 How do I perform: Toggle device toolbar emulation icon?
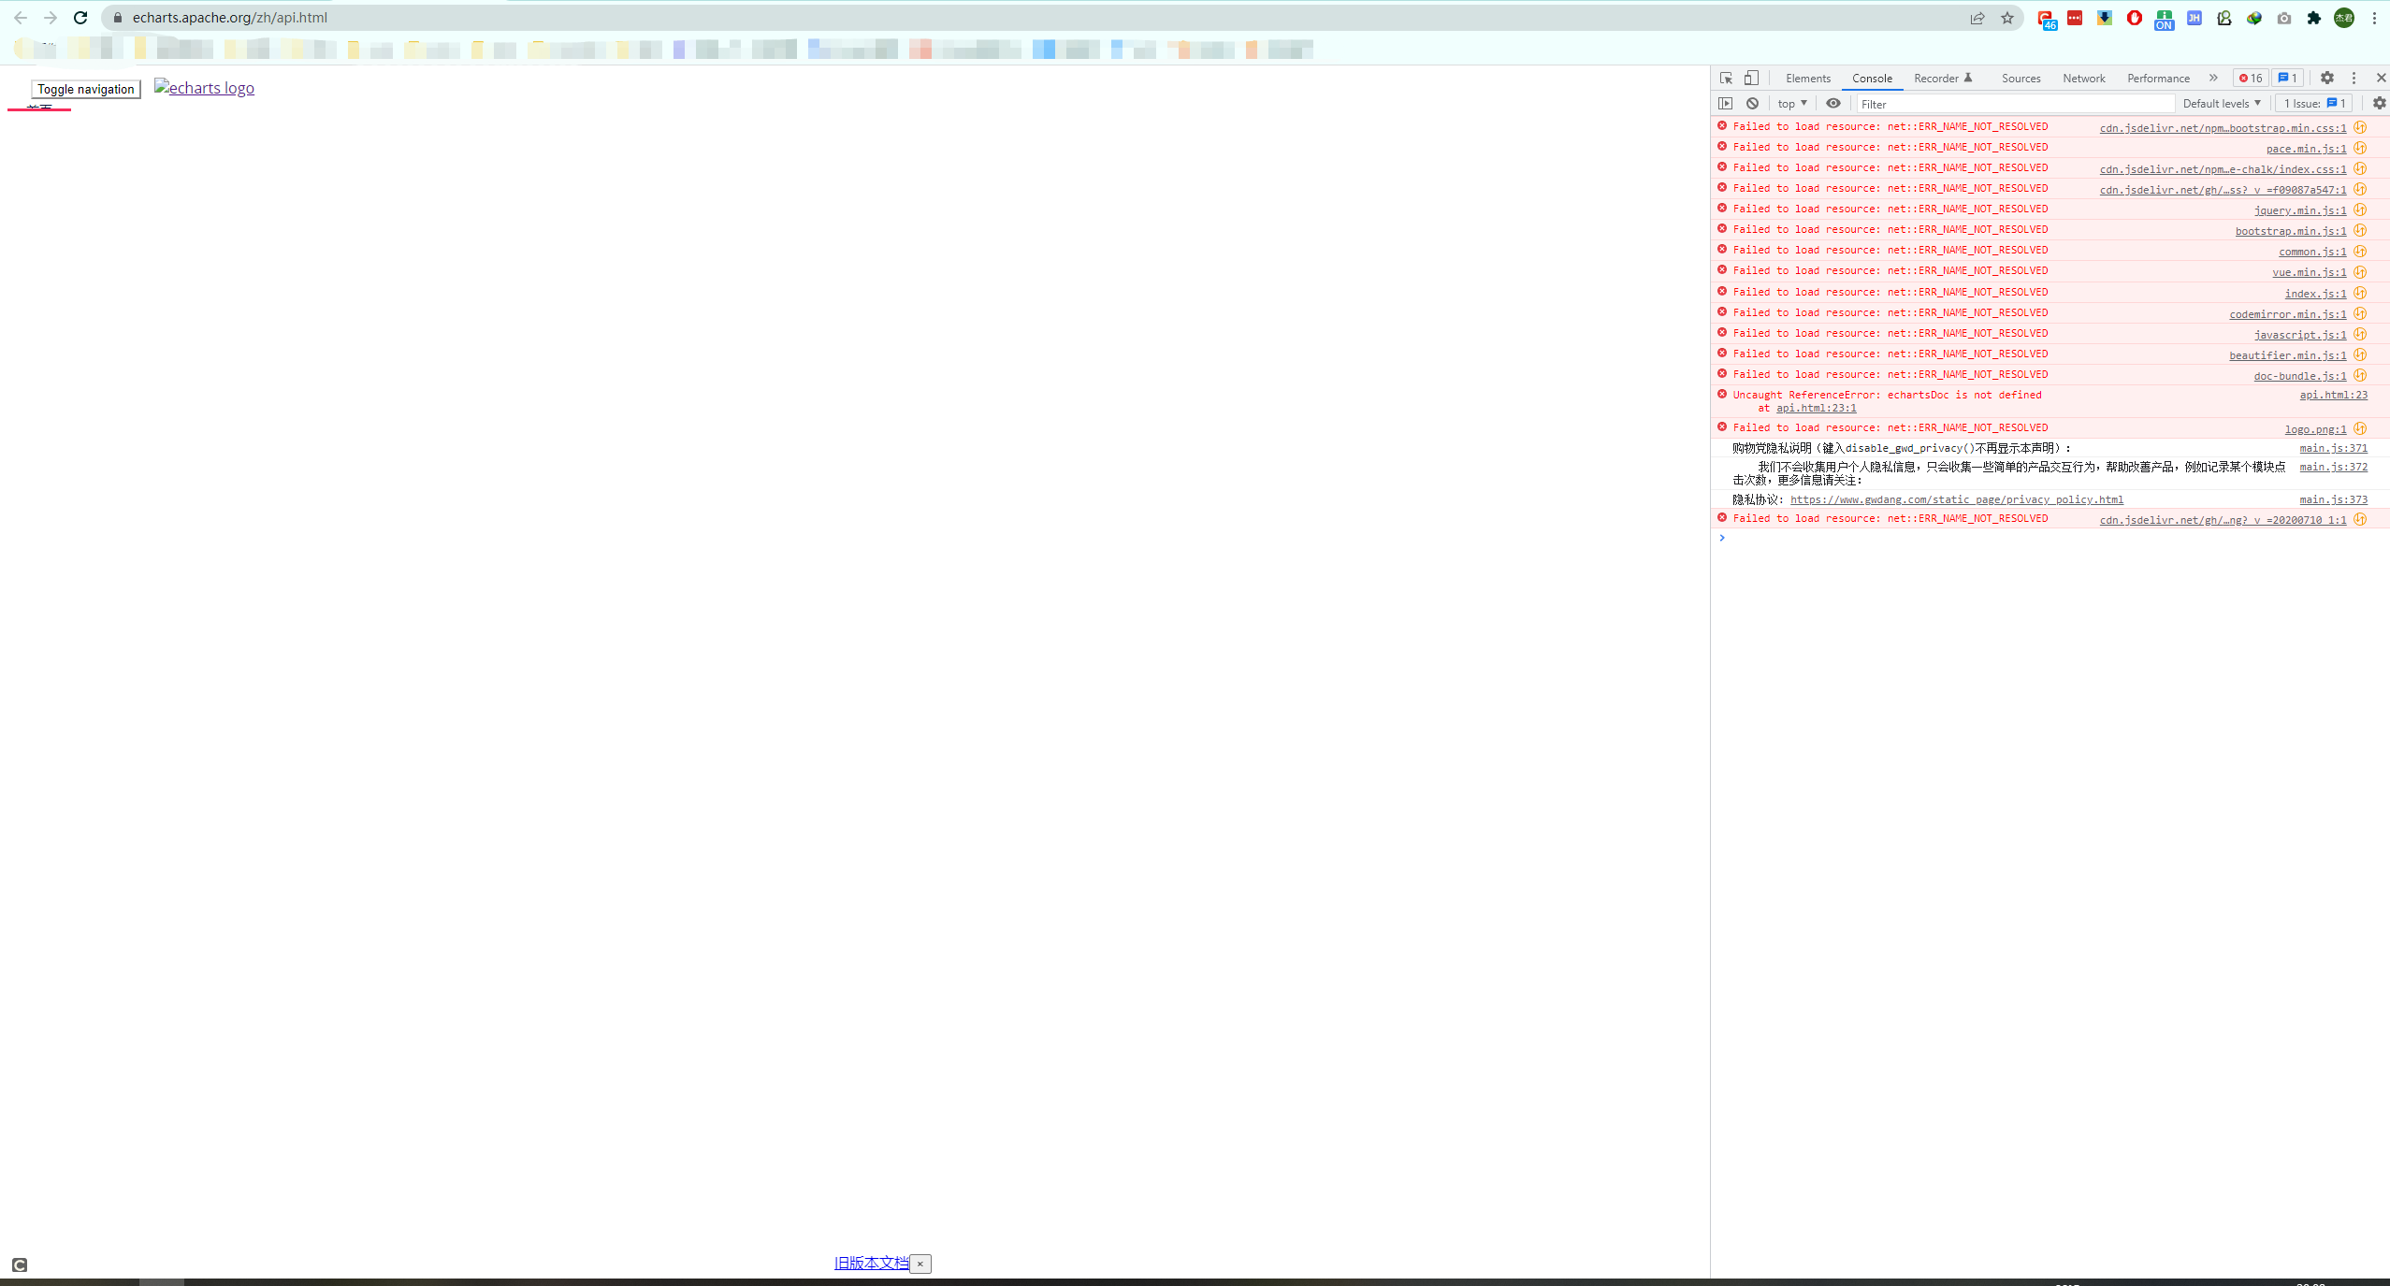tap(1752, 79)
